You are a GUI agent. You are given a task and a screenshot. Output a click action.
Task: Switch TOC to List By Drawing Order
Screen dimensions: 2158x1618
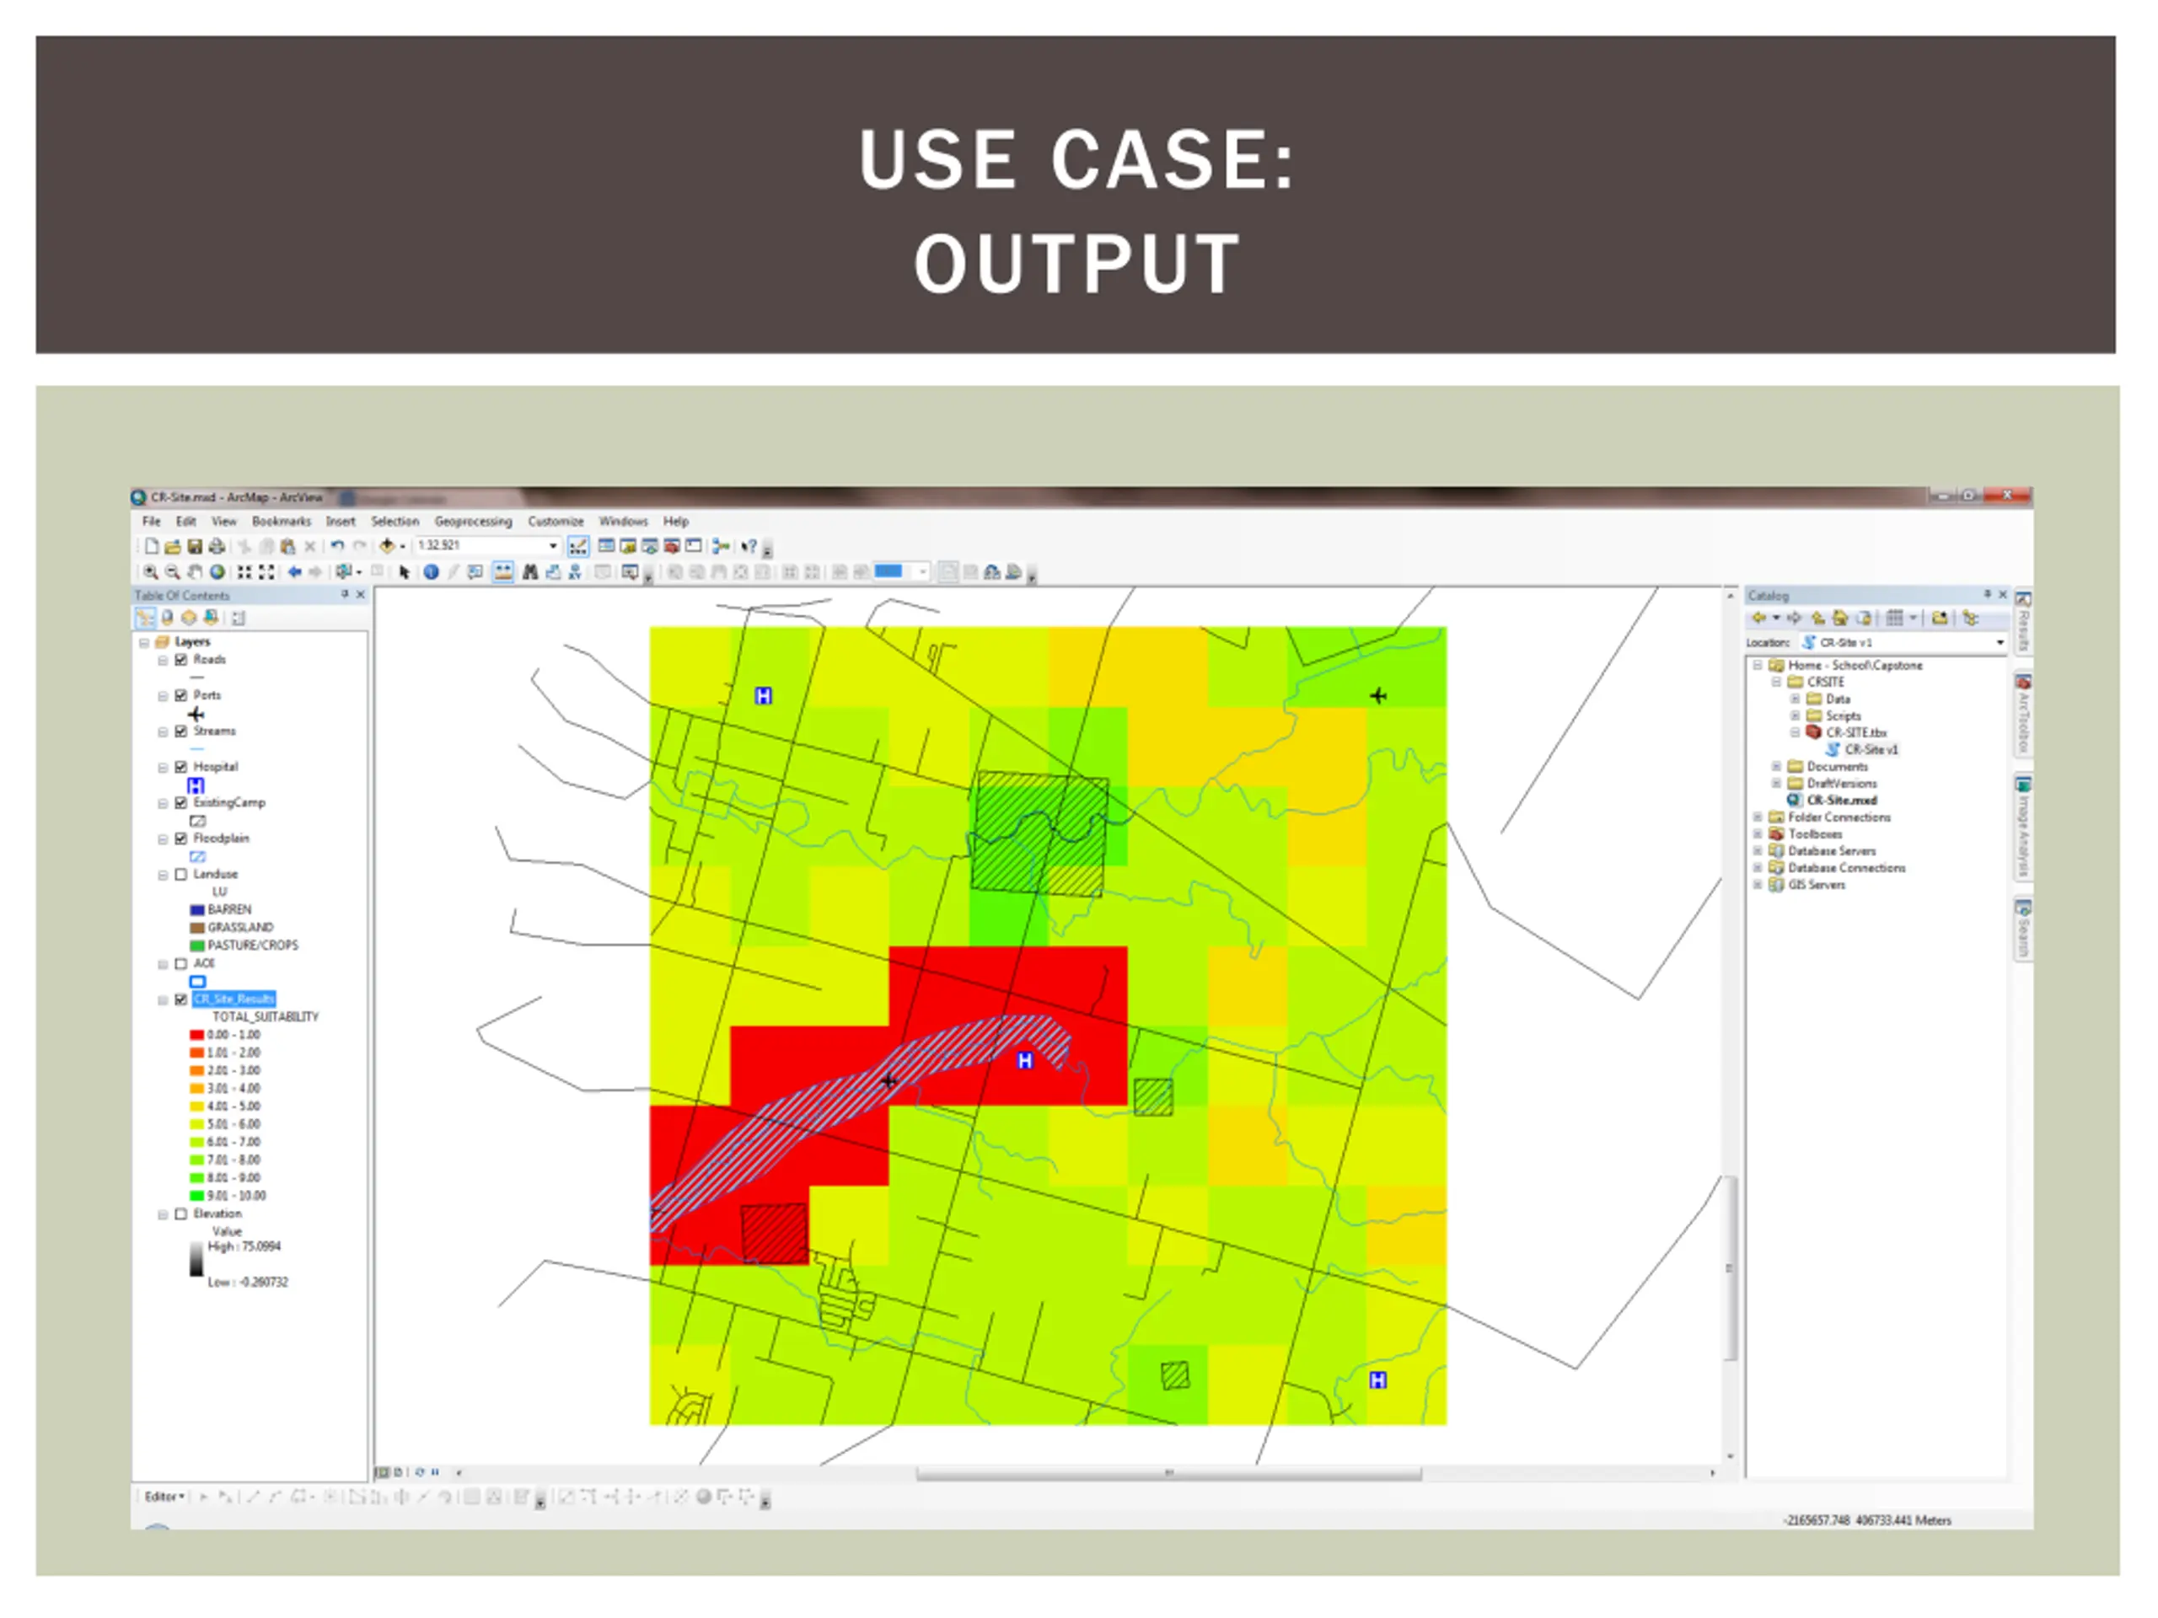(x=144, y=618)
